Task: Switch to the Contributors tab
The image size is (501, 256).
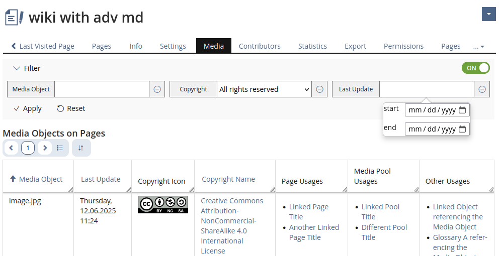Action: pos(260,46)
